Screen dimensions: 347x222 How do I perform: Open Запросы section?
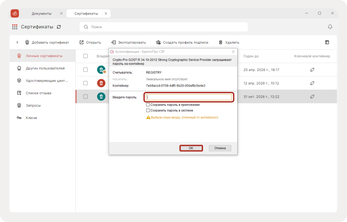(42, 105)
